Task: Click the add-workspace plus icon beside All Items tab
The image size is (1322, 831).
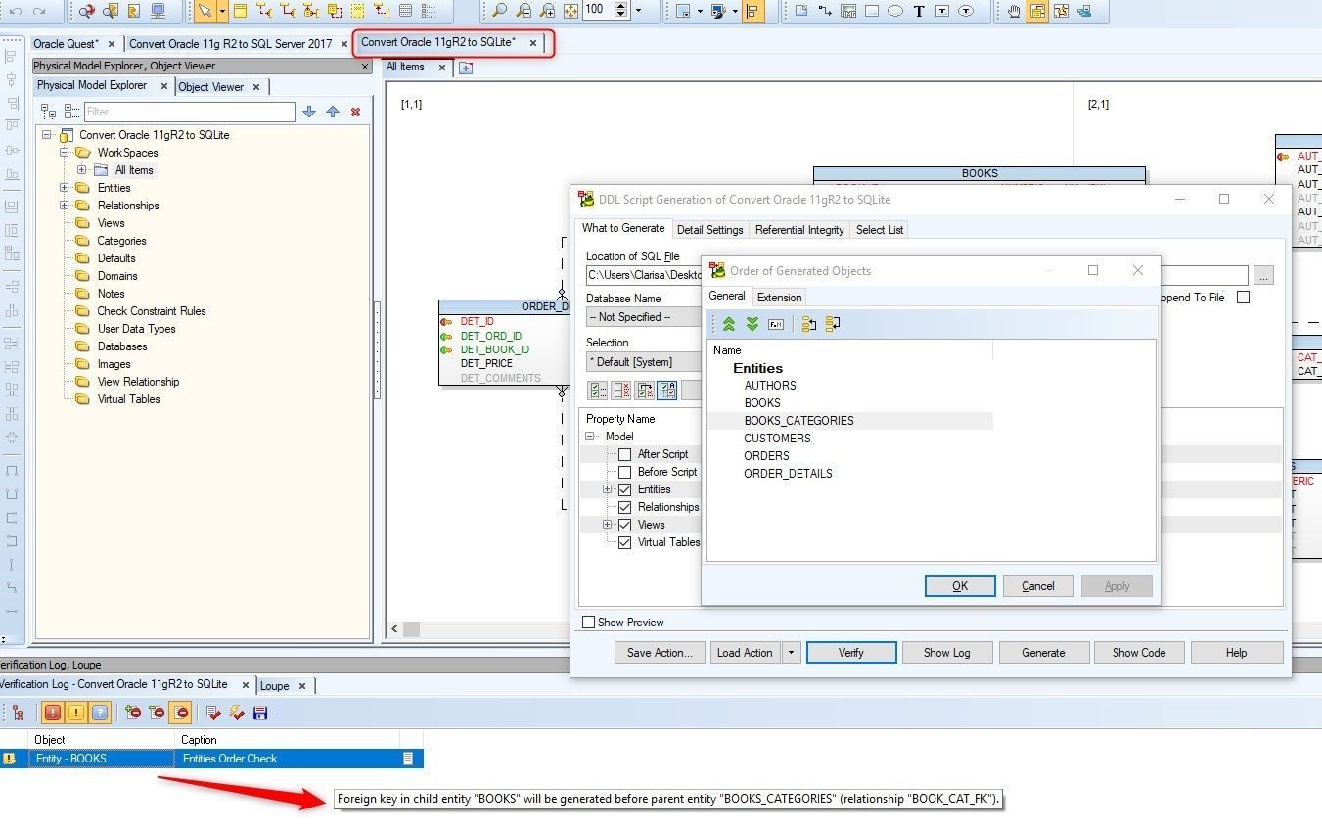Action: pos(466,68)
